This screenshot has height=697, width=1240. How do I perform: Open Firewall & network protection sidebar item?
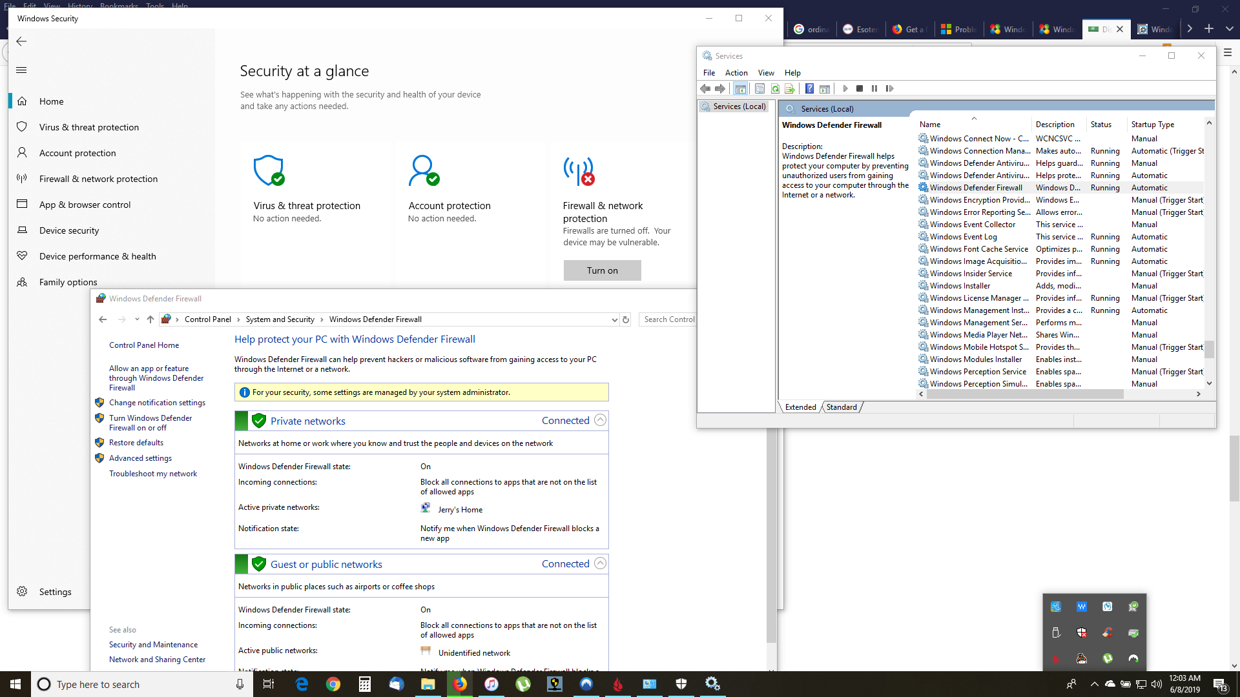[x=98, y=179]
